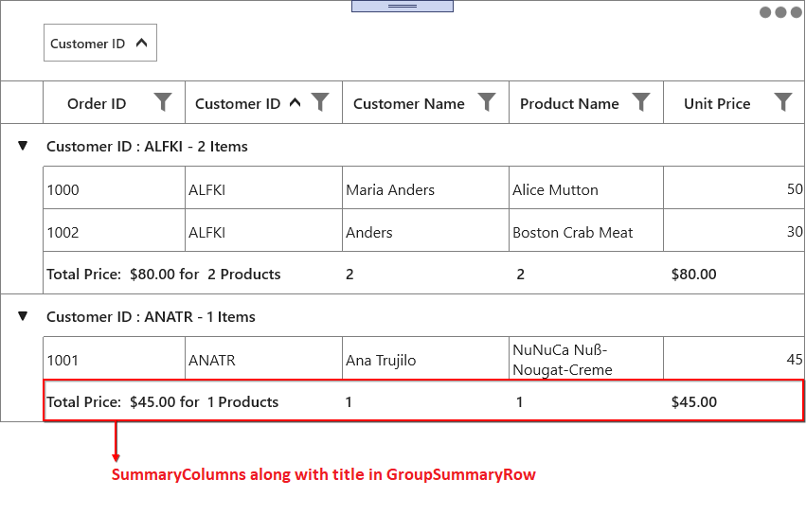Collapse the ANATR customer group
The width and height of the screenshot is (806, 515).
[x=23, y=316]
